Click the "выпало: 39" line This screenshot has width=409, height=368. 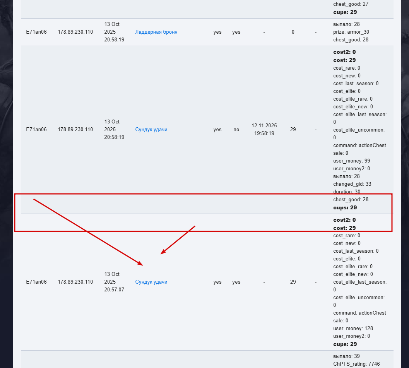click(346, 356)
